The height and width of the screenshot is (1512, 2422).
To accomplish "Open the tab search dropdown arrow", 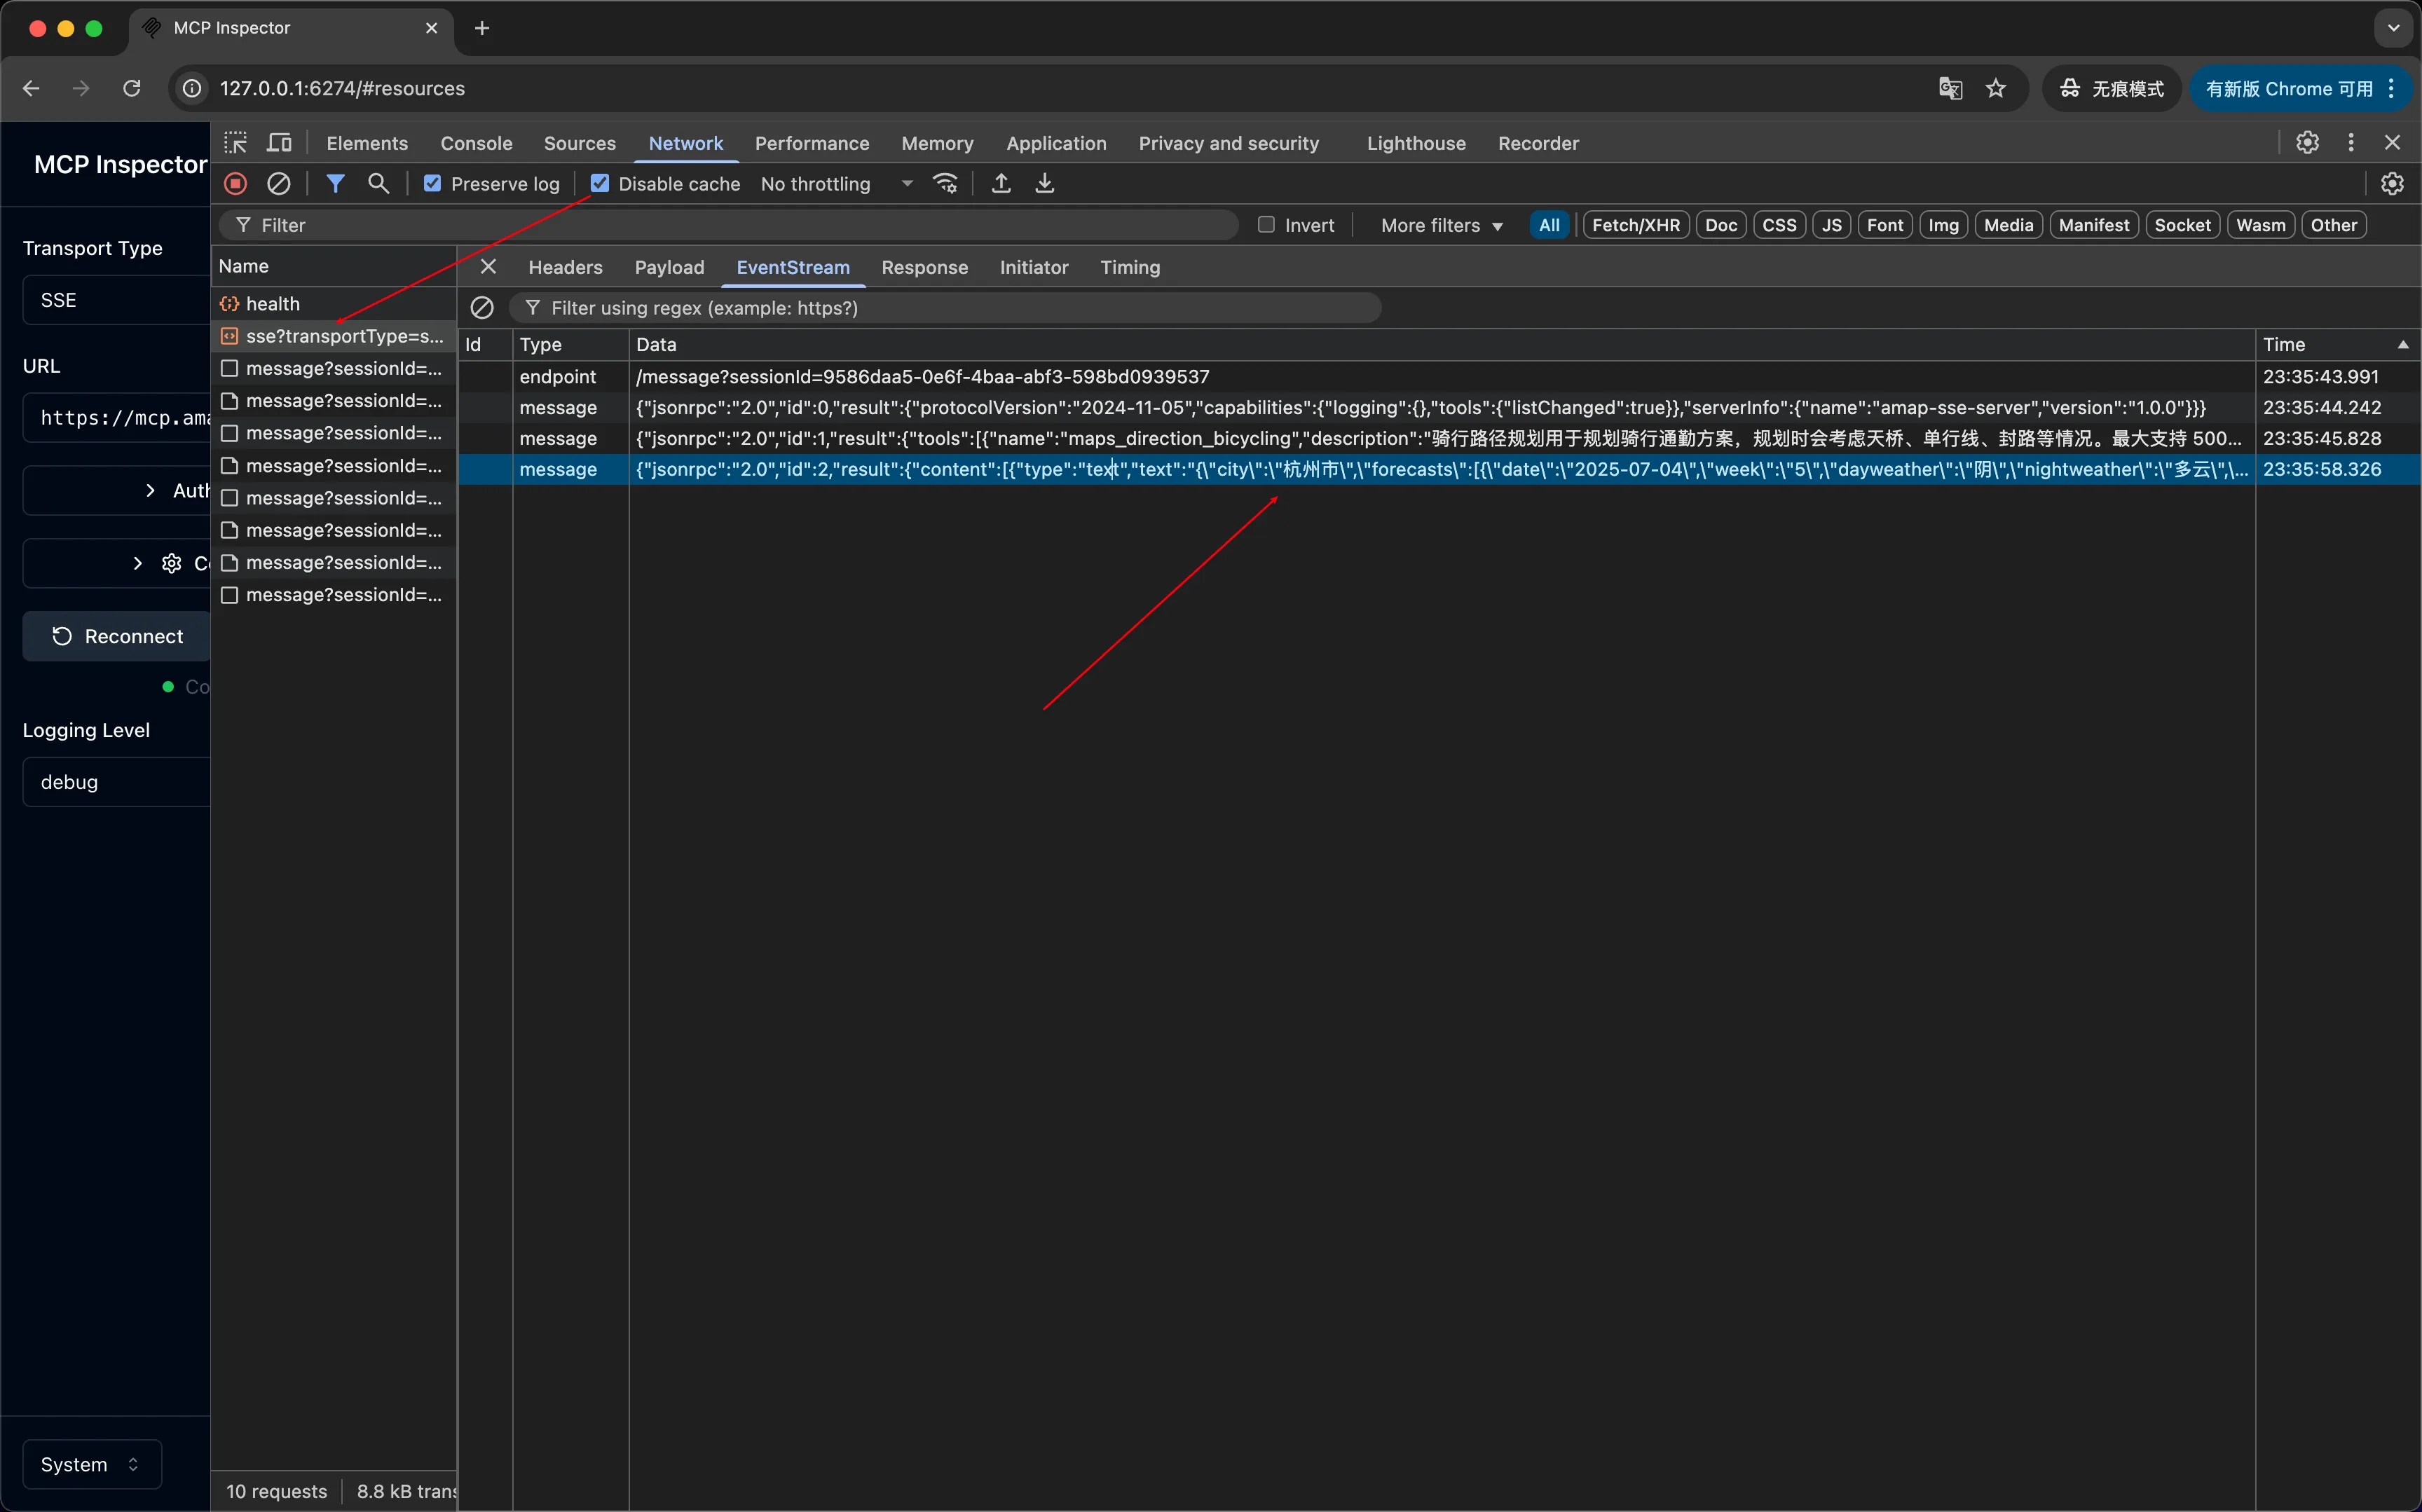I will (x=2393, y=28).
